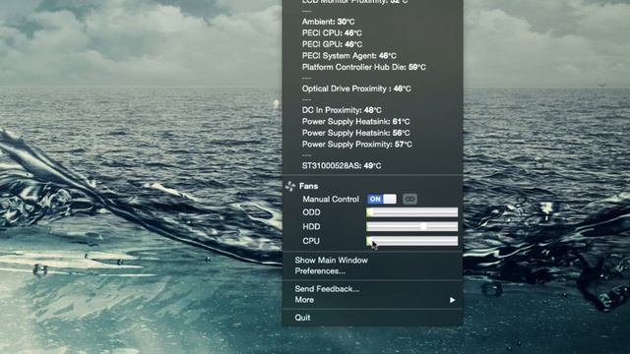Open Preferences...
Screen dimensions: 630x354
coord(320,271)
